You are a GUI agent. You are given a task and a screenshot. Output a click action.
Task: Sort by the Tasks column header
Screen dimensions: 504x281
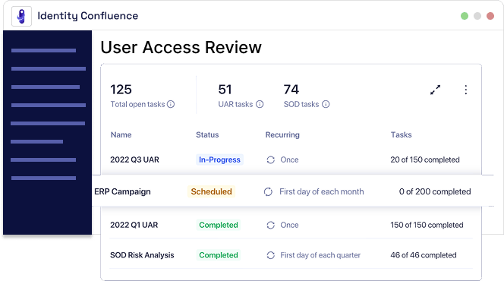401,134
